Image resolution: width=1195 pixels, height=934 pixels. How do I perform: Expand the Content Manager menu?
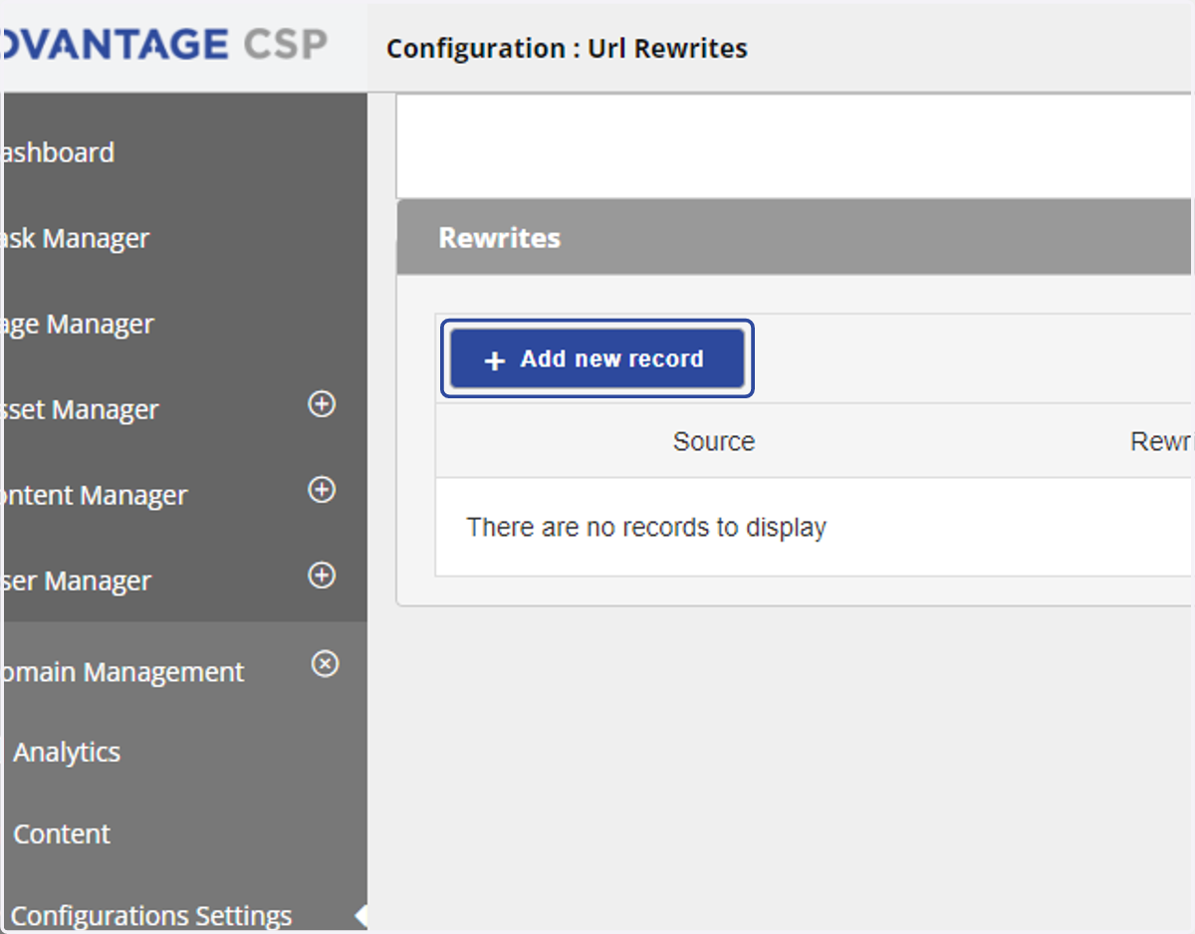click(322, 490)
